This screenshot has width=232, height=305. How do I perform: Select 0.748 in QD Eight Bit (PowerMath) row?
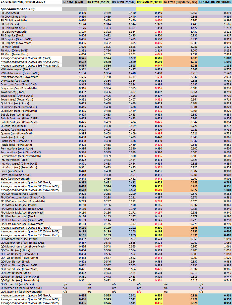tap(227, 280)
